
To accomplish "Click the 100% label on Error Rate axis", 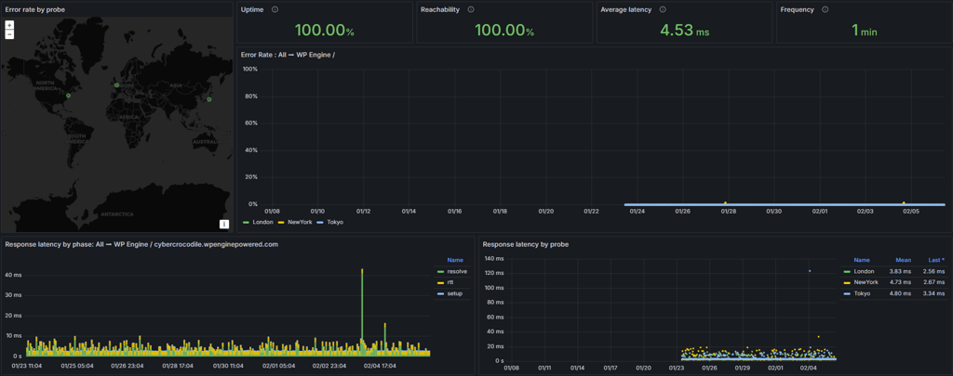I will [x=249, y=69].
